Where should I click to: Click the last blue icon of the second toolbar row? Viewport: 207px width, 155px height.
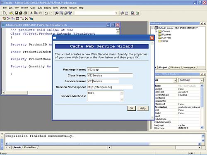pos(31,19)
